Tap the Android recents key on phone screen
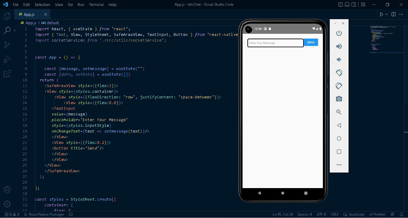 (306, 193)
